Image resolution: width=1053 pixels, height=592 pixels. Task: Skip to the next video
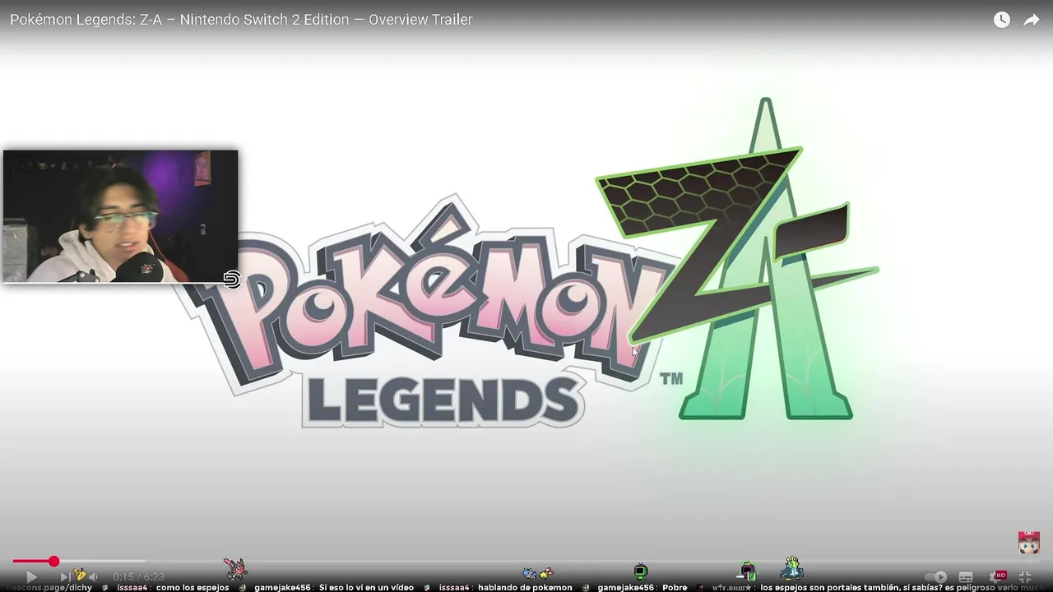[x=65, y=577]
